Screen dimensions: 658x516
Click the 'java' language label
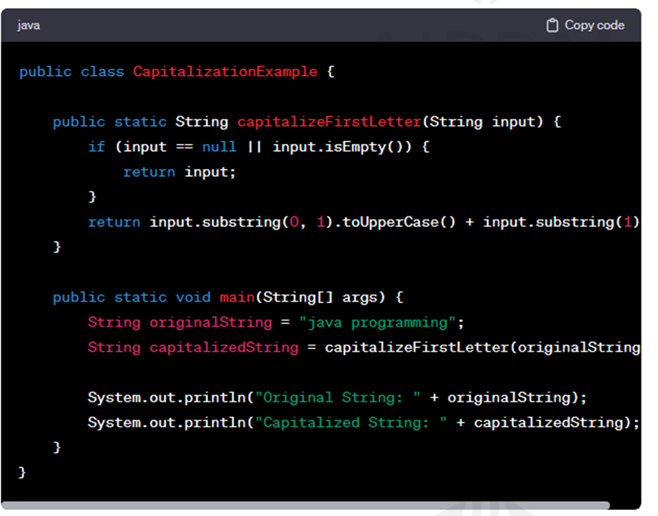28,26
